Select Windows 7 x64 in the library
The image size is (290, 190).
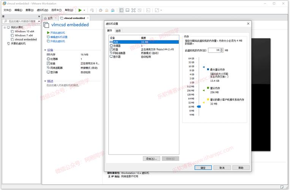tap(24, 35)
